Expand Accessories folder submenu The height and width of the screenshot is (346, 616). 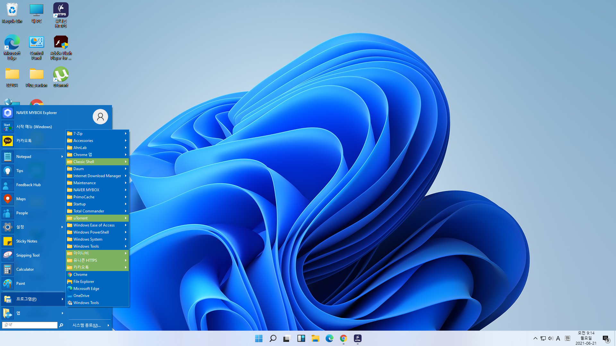pos(97,141)
